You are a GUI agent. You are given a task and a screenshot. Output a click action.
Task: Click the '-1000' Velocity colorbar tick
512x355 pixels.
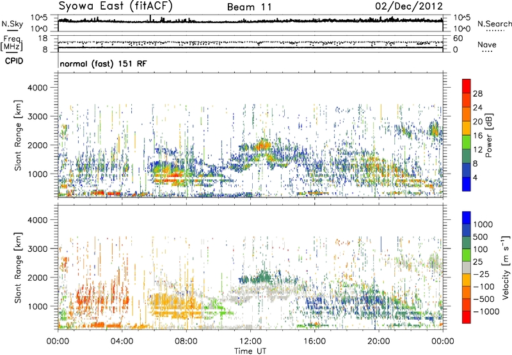(x=486, y=311)
